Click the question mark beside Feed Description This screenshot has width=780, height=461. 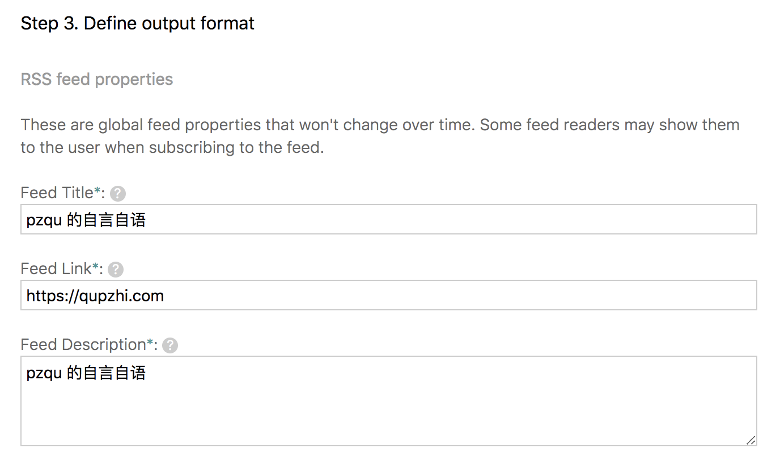click(170, 345)
